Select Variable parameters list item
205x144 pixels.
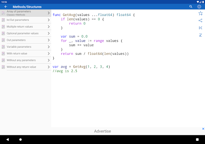pyautogui.click(x=26, y=47)
